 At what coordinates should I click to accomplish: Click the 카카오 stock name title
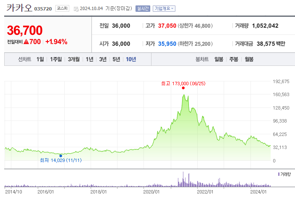(x=19, y=8)
